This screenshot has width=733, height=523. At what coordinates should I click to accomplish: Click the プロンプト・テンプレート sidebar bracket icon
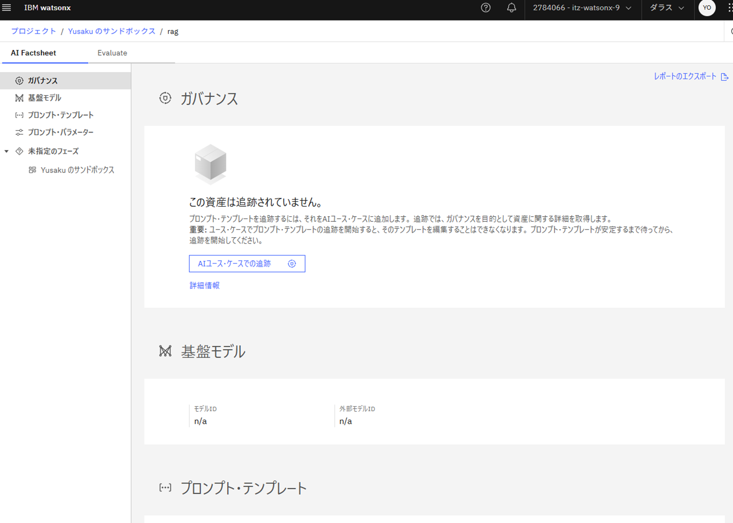19,115
